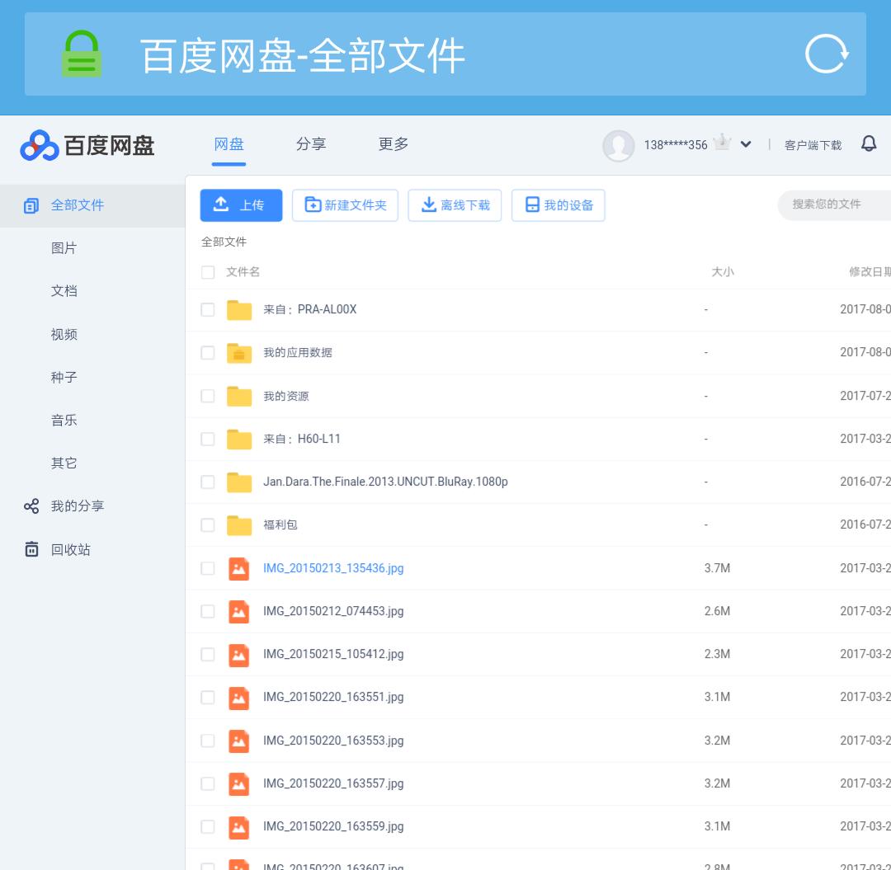Open the 回收站 recycle bin icon
This screenshot has width=891, height=870.
click(31, 548)
